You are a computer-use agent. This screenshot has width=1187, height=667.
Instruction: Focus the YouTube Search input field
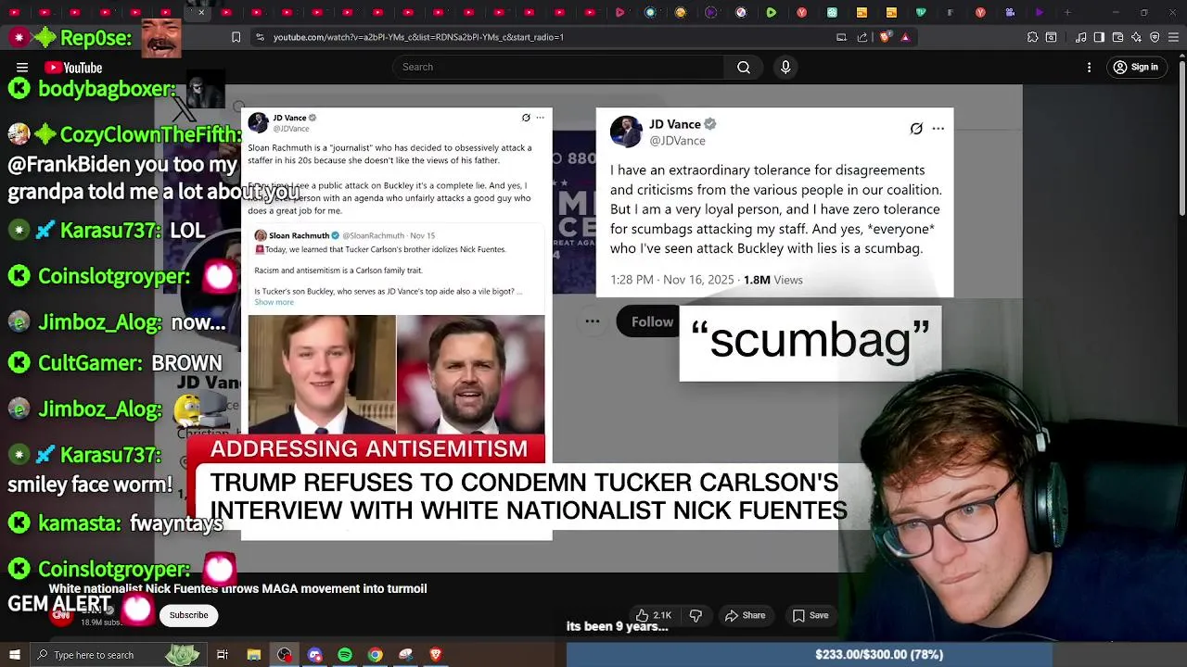558,67
